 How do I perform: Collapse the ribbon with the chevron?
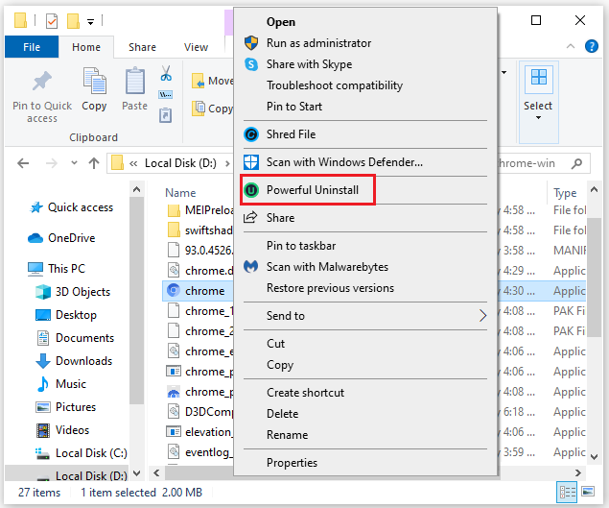tap(571, 46)
